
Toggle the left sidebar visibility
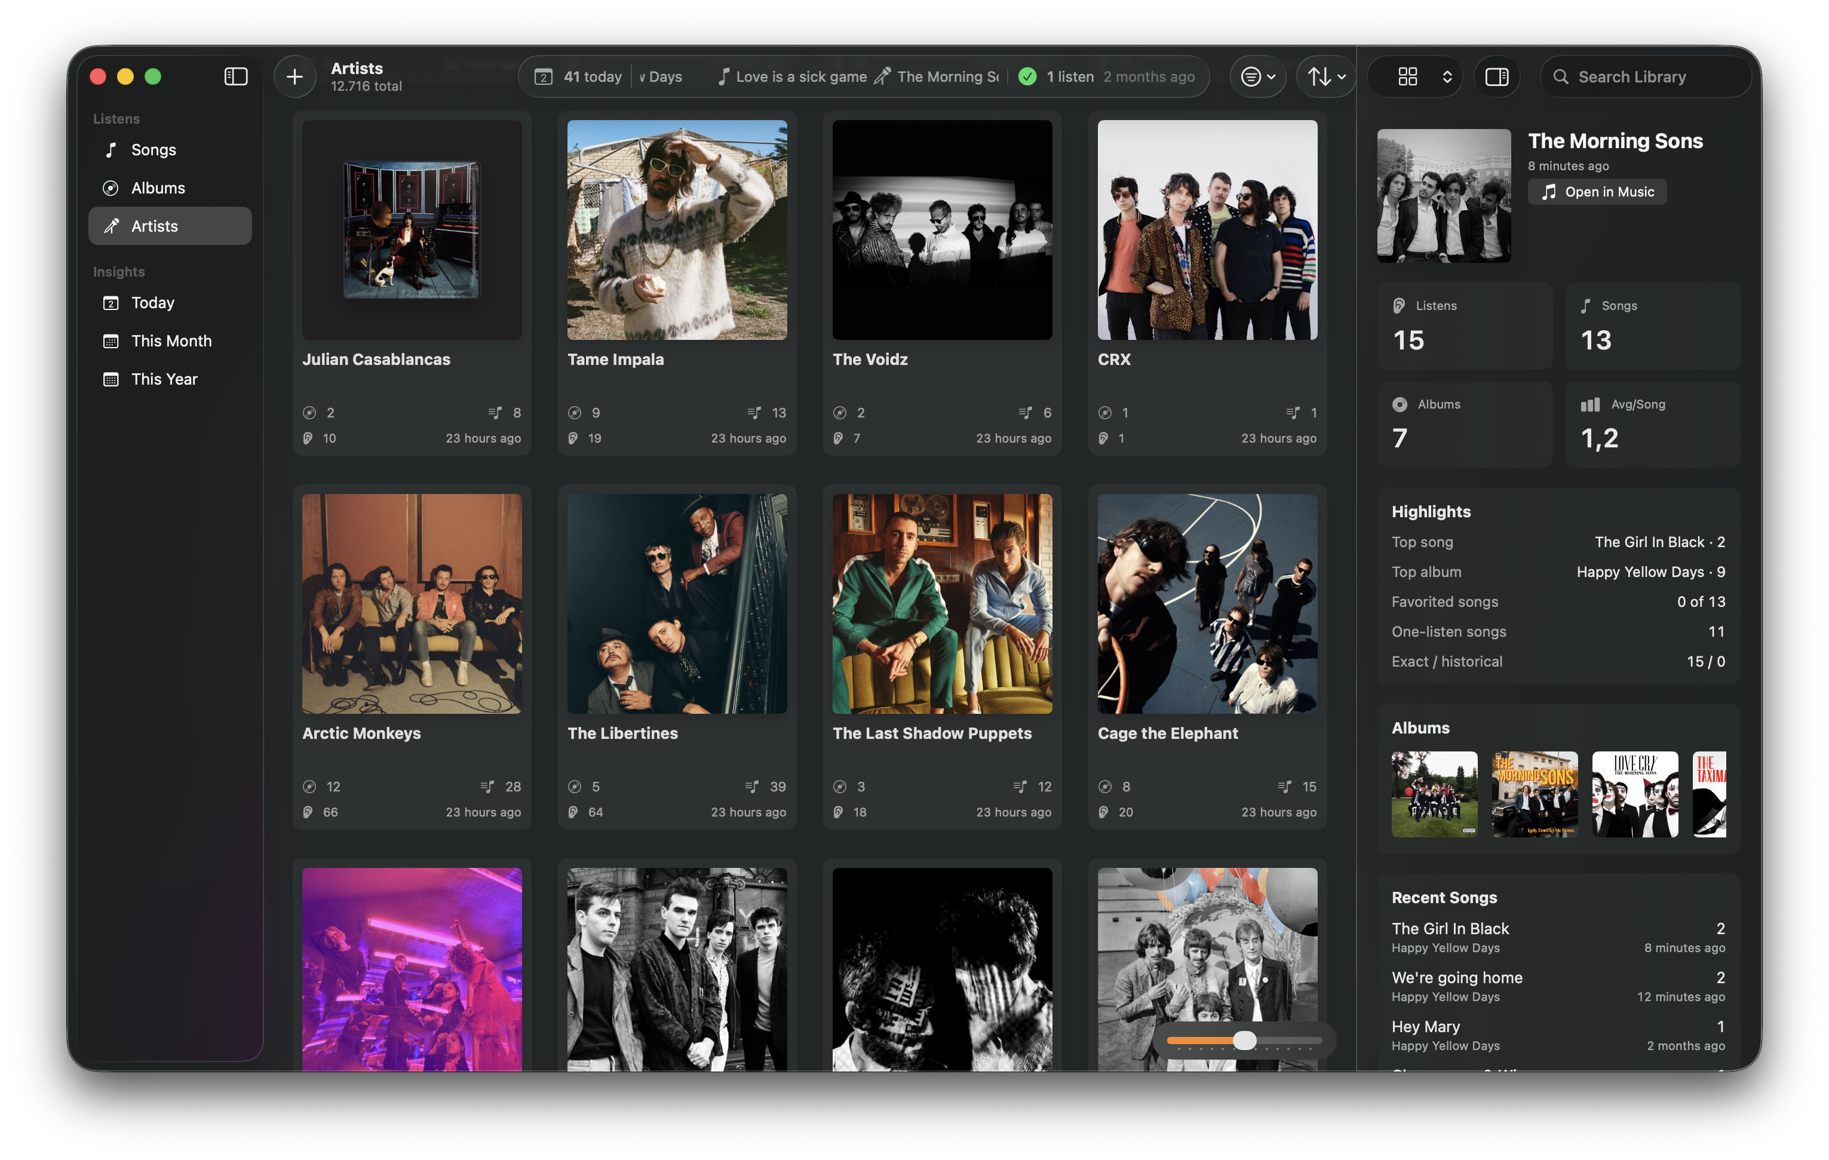pyautogui.click(x=235, y=76)
